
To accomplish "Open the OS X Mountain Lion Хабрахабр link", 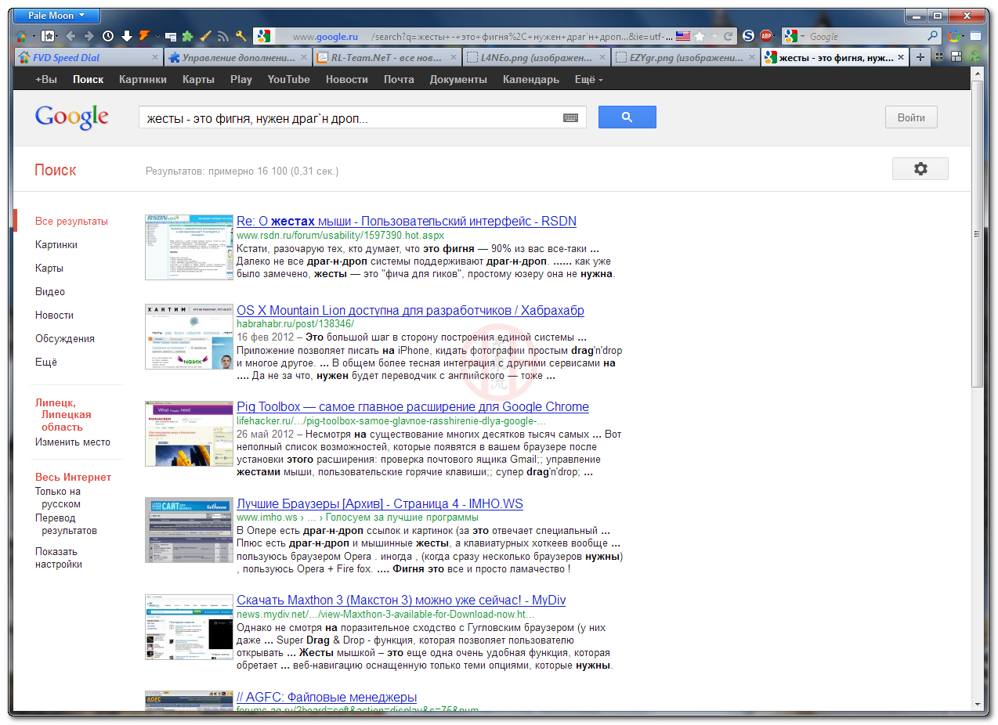I will [410, 311].
